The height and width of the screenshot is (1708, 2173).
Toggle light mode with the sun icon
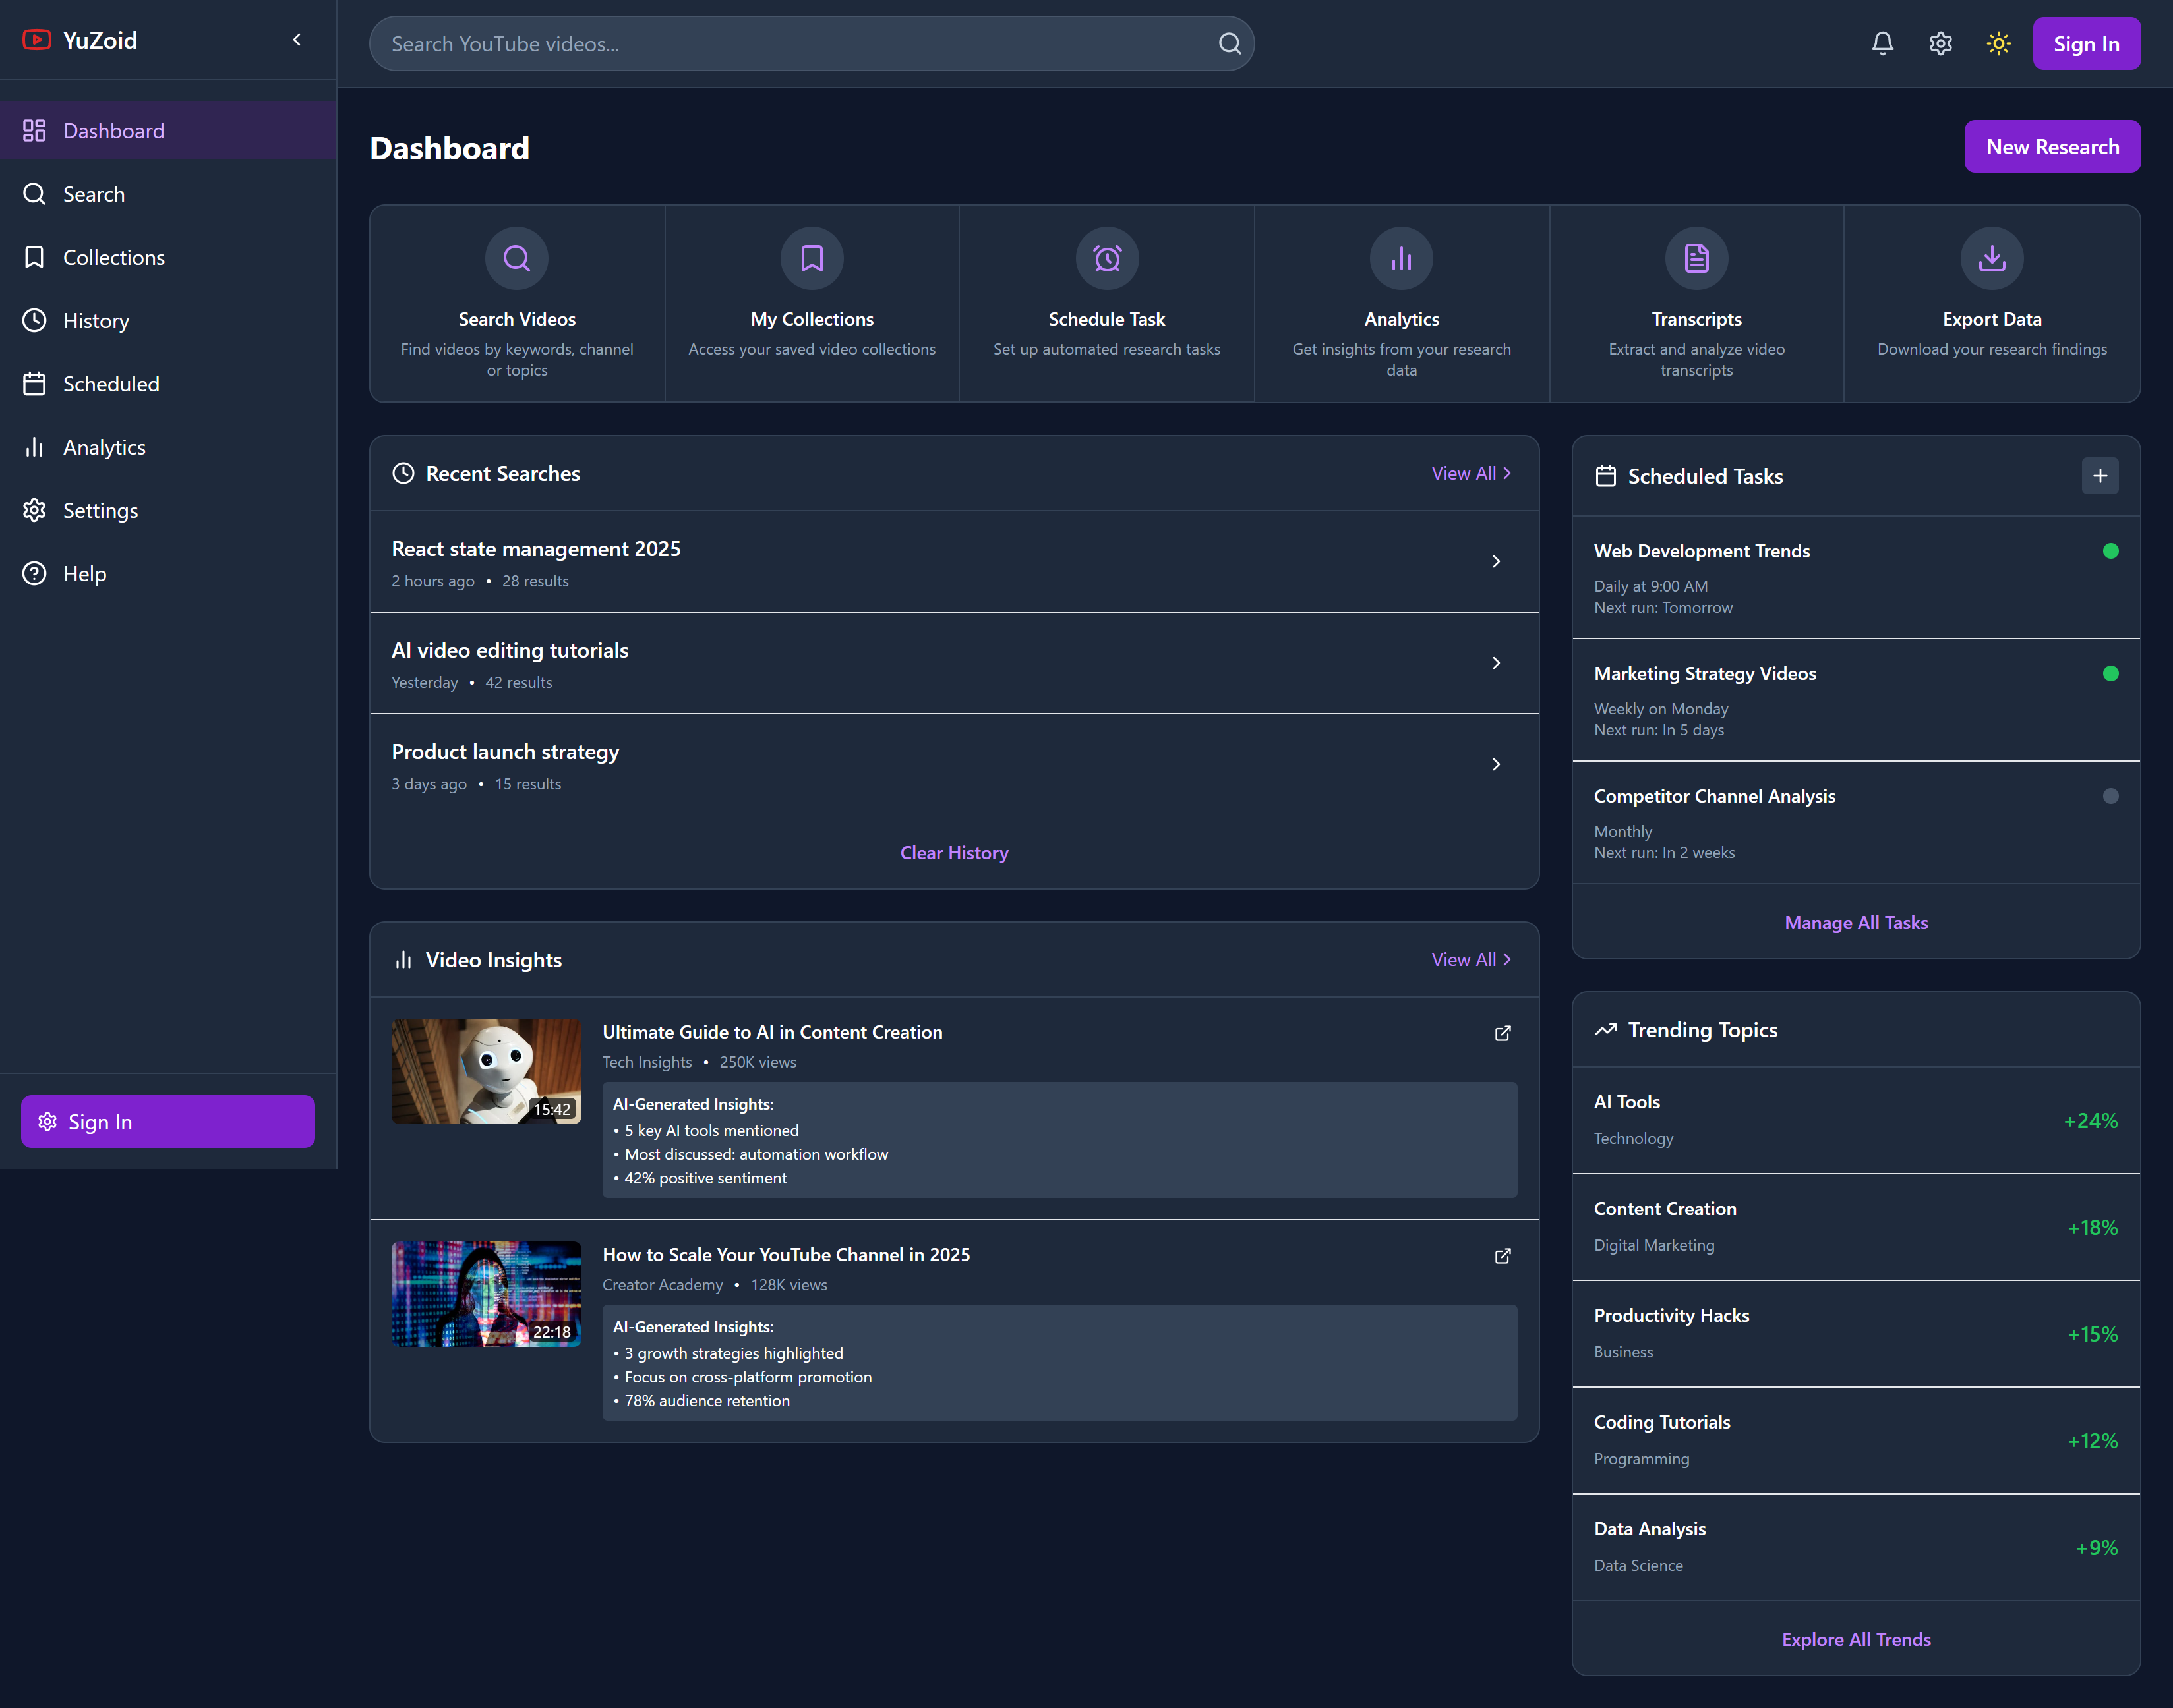(x=1998, y=43)
